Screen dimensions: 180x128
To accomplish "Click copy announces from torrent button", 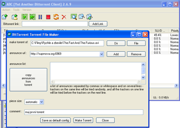I will 28,80.
